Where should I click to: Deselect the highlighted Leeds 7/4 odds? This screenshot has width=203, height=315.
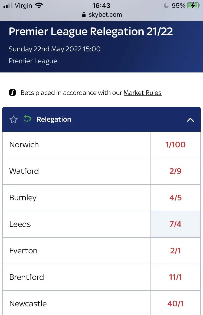[175, 224]
